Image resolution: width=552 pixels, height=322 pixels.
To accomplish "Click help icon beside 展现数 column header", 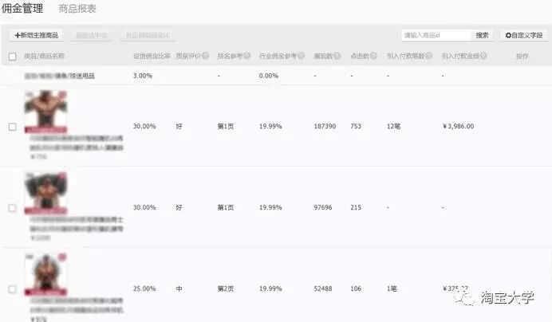I will click(x=337, y=56).
